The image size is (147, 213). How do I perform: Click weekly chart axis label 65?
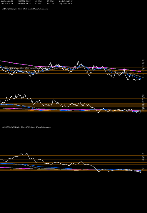tap(143, 95)
